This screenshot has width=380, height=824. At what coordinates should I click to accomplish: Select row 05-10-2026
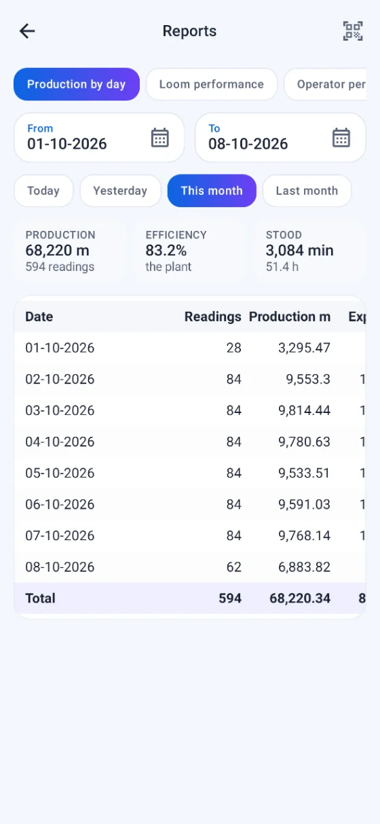pos(190,473)
